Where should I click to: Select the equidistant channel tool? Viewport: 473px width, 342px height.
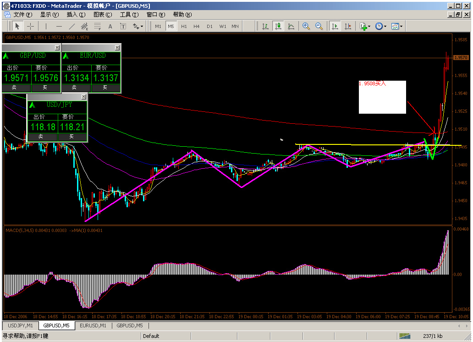(85, 27)
